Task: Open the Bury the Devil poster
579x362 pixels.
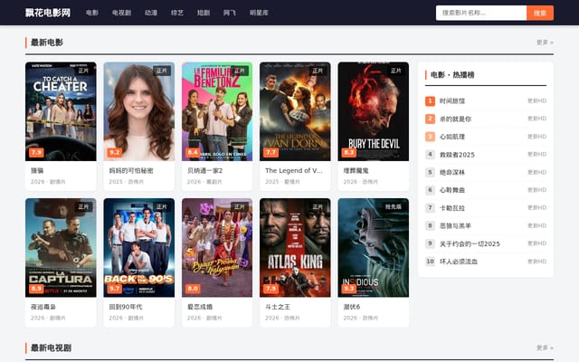Action: [374, 111]
